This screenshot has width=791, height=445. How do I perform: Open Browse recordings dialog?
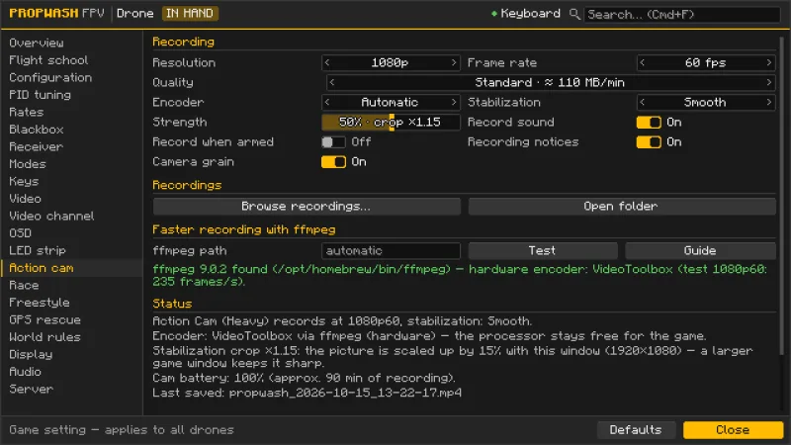pos(307,207)
